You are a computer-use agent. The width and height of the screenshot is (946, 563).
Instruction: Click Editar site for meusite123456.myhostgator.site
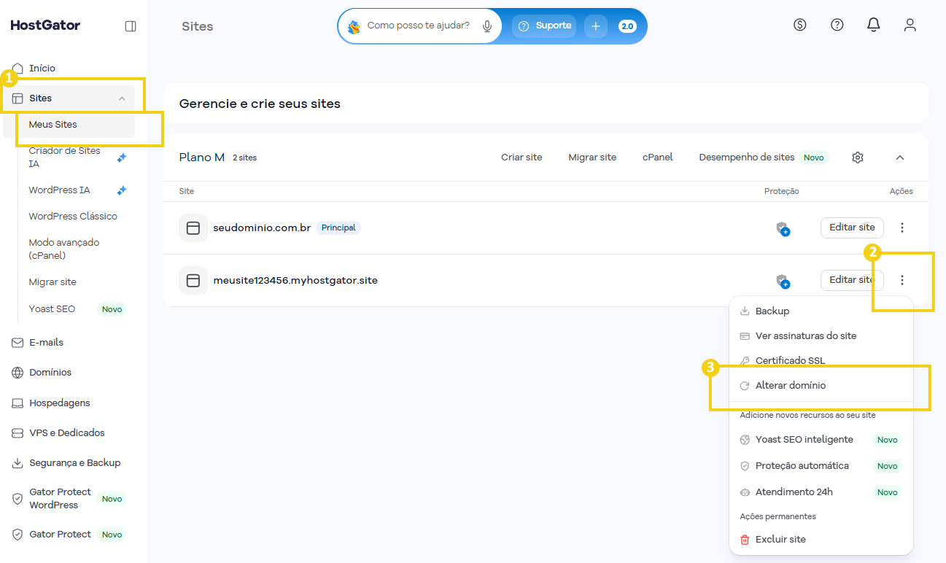point(852,280)
